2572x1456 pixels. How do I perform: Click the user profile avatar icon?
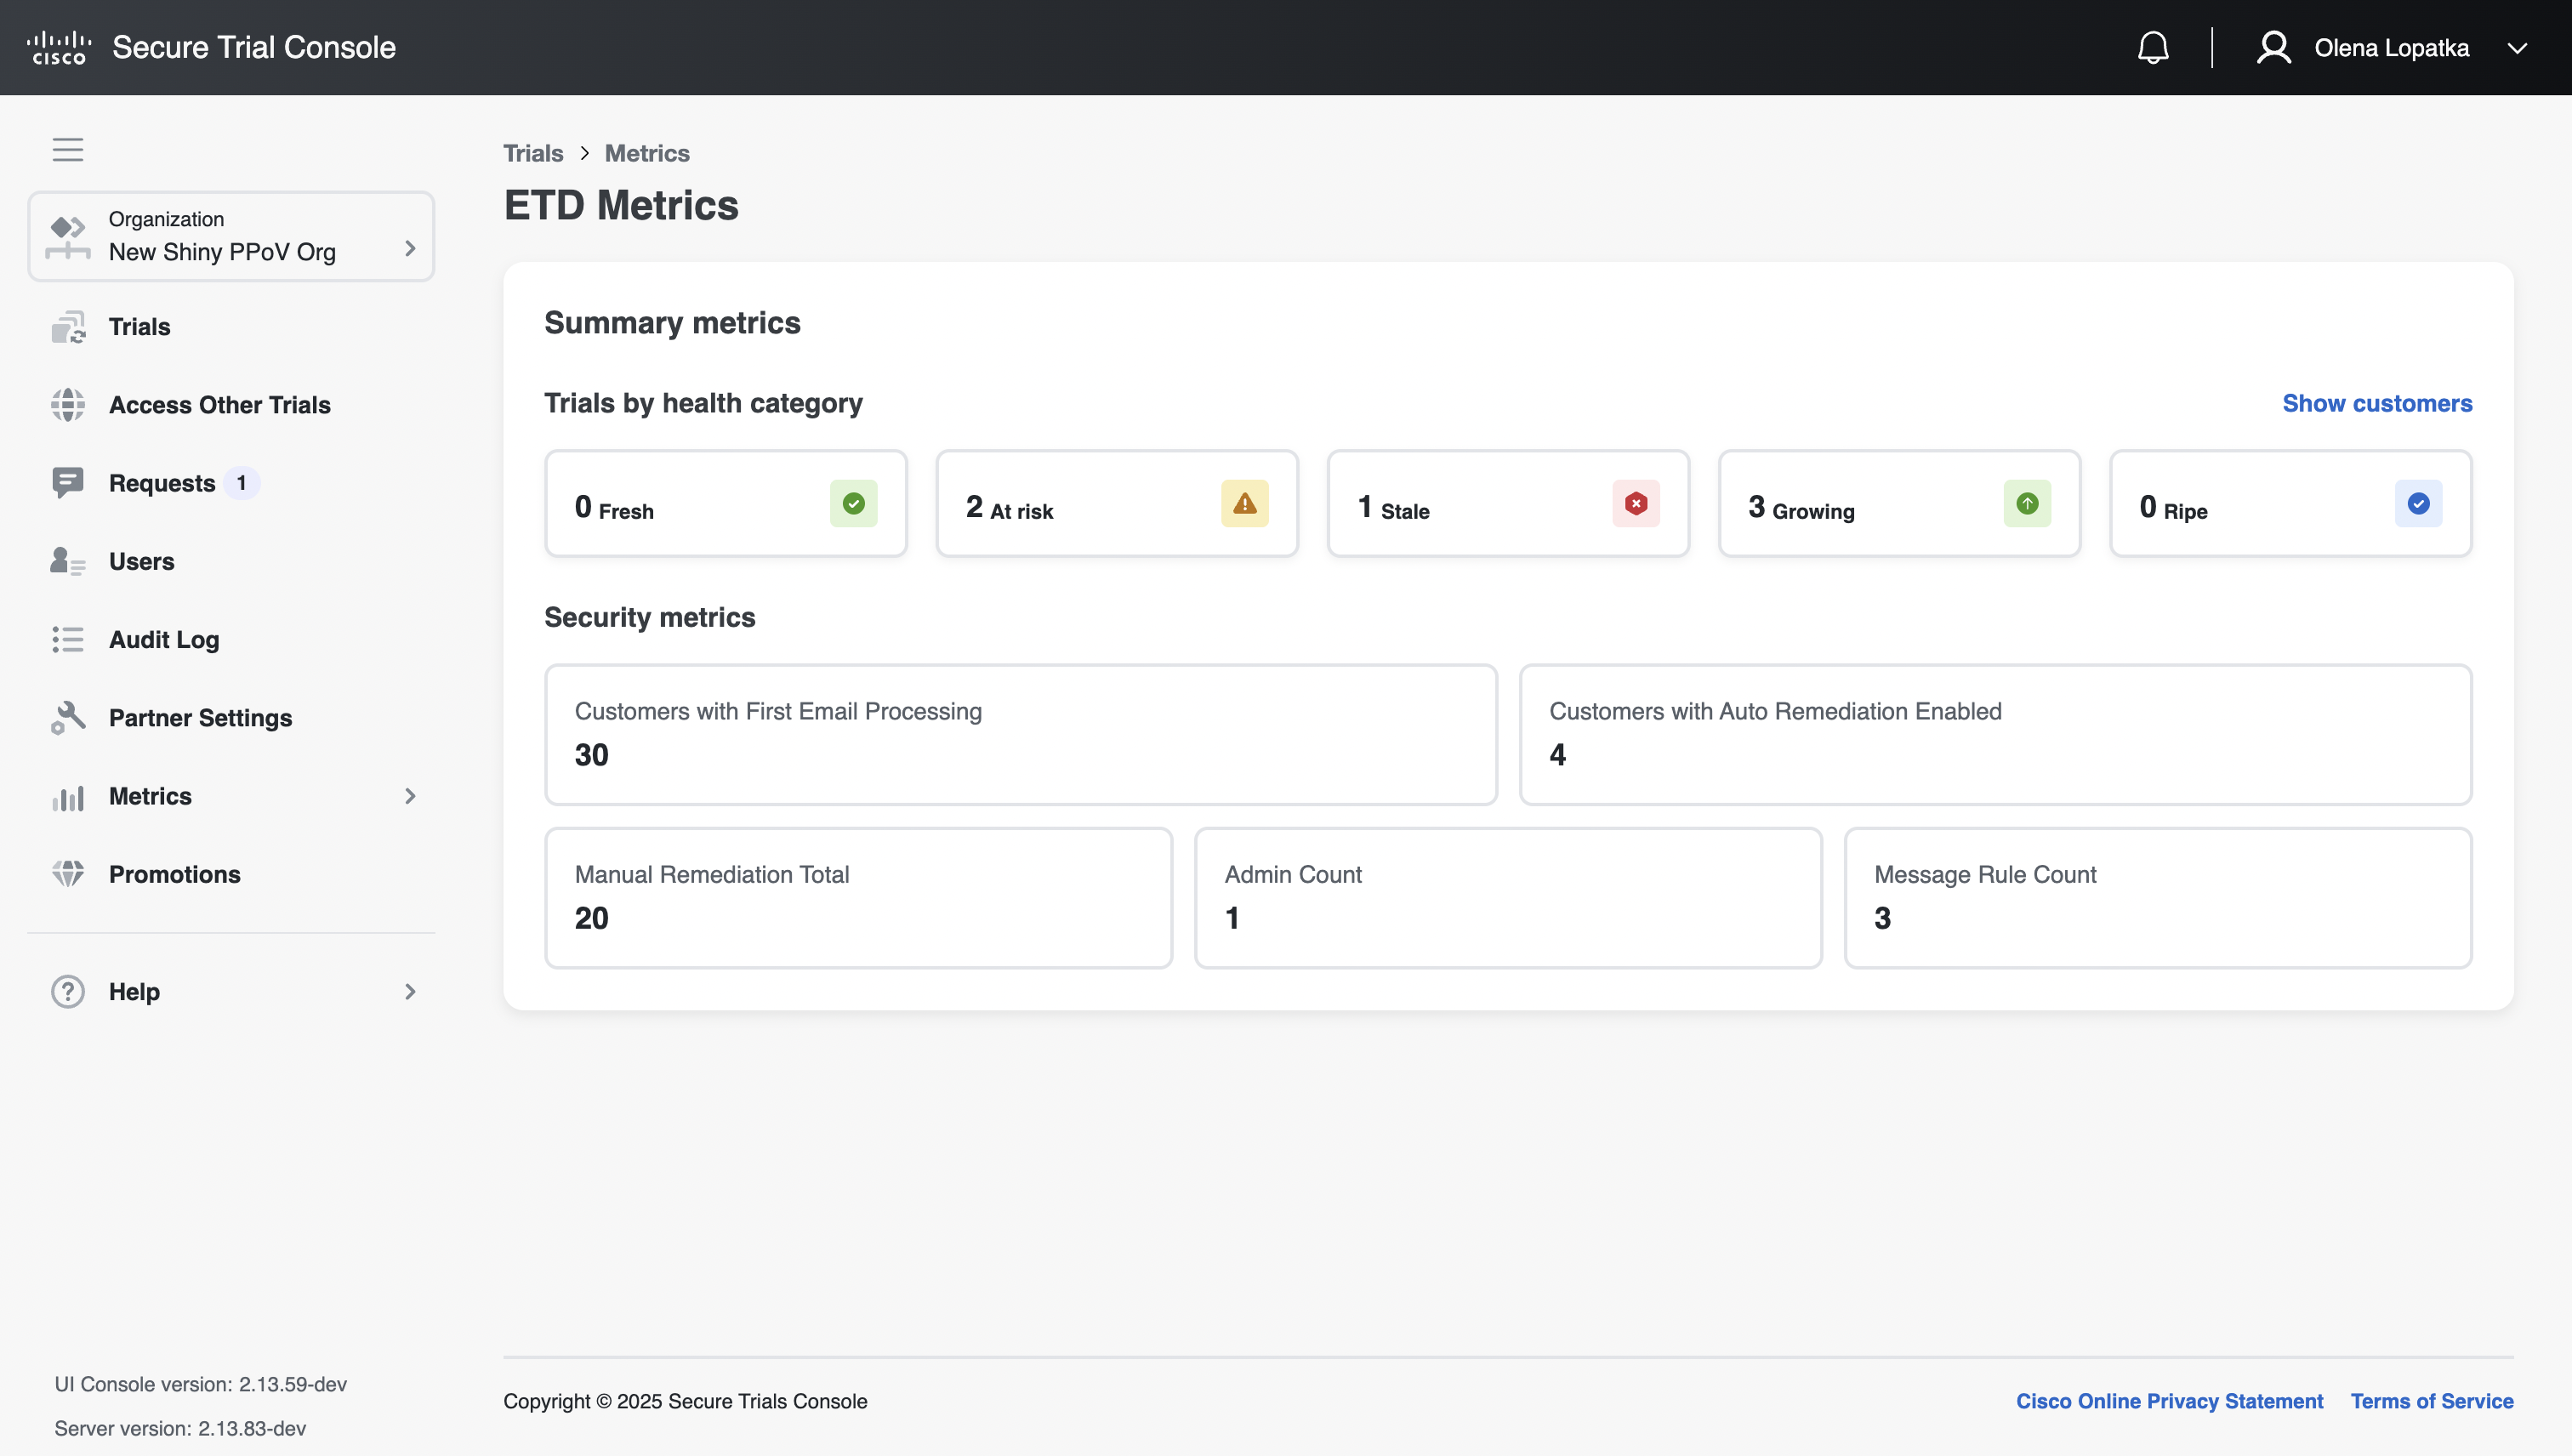[2274, 47]
